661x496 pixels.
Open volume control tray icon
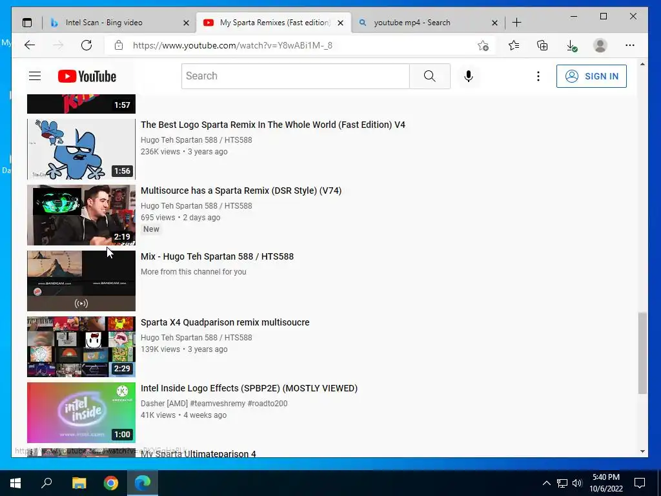577,483
